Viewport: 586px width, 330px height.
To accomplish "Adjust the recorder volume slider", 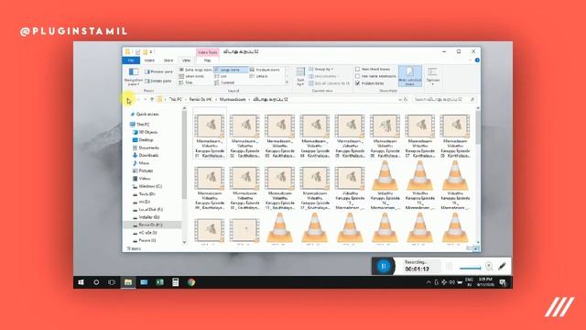I will point(470,268).
